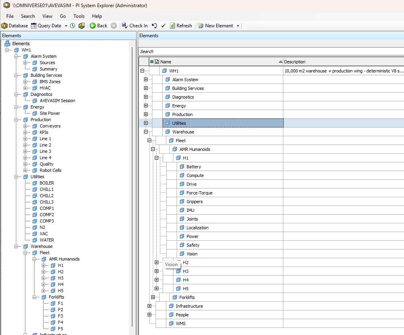Click the Search input field
The width and height of the screenshot is (404, 335).
[271, 51]
